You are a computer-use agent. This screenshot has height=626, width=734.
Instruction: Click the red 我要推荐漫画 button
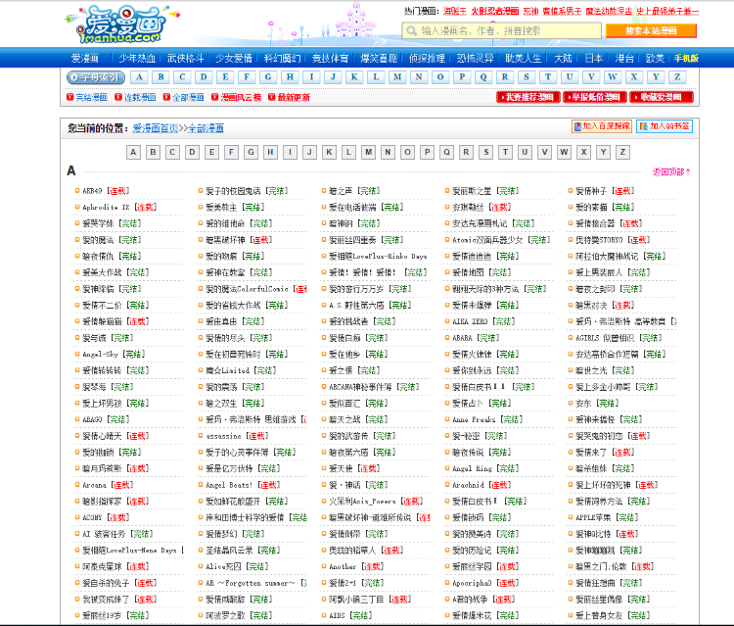tap(527, 98)
